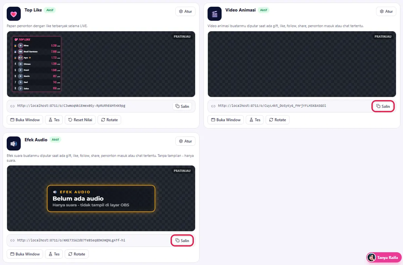Click the link icon beside Top Like URL
Image resolution: width=403 pixels, height=265 pixels.
pos(12,106)
